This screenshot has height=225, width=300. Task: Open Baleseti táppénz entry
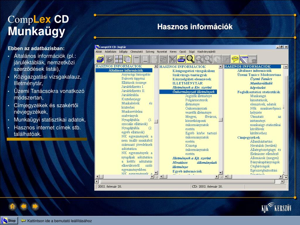pyautogui.click(x=133, y=79)
